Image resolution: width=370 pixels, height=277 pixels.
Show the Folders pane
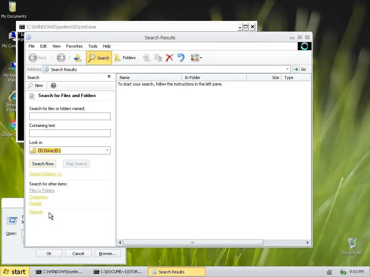pos(125,58)
